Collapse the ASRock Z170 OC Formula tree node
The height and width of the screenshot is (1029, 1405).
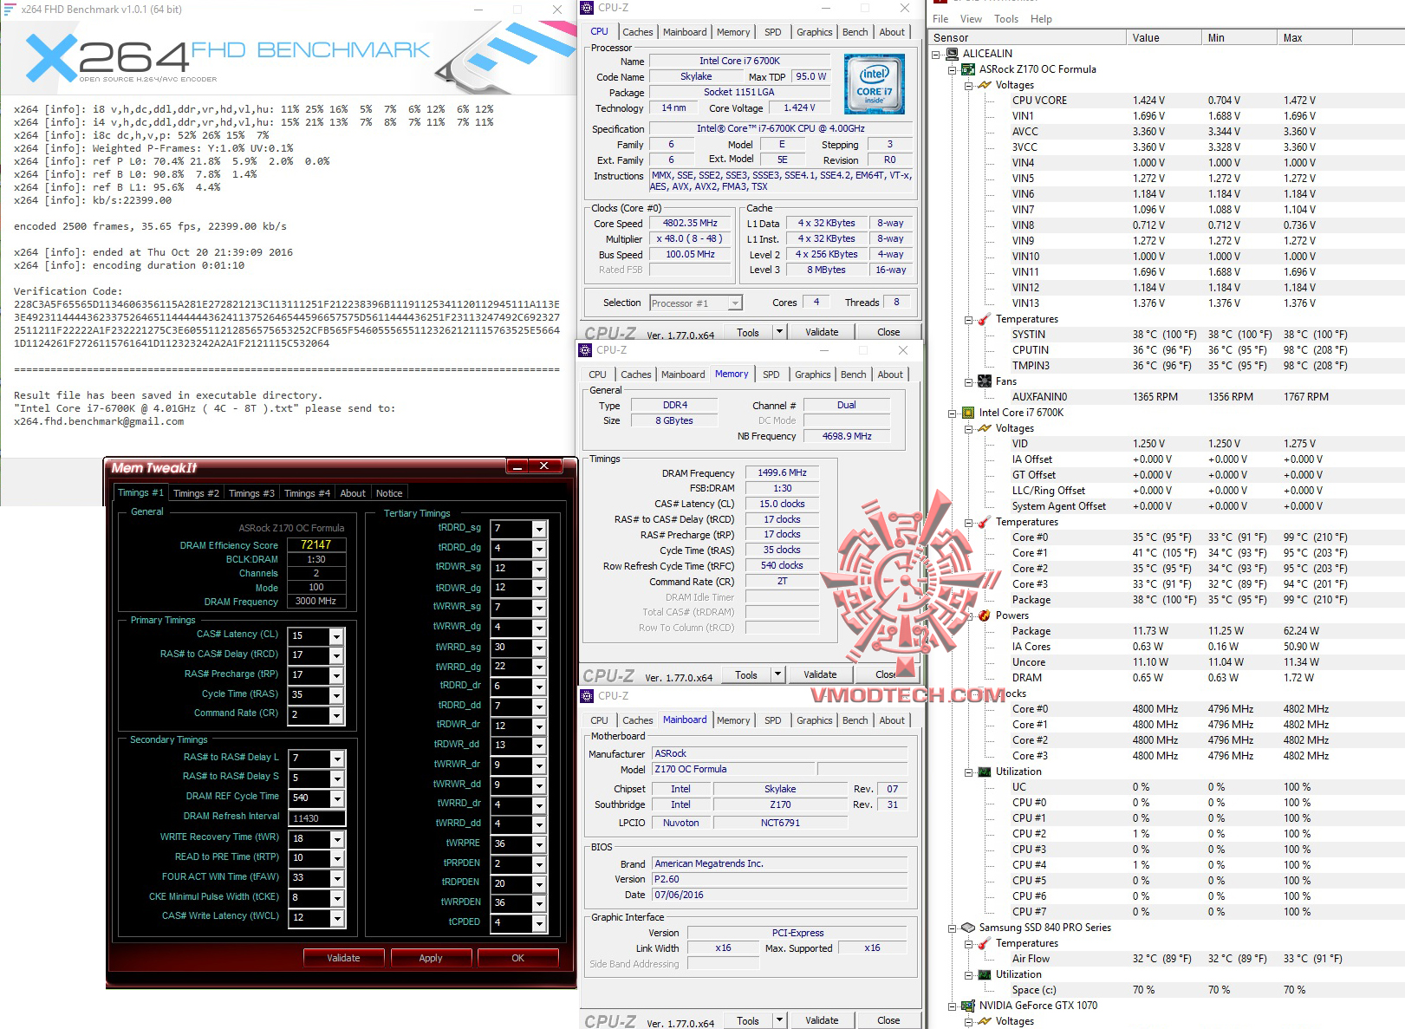(x=953, y=69)
